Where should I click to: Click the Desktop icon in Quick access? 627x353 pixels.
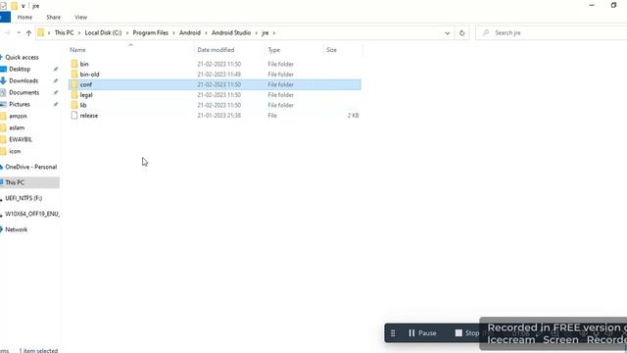tap(3, 69)
